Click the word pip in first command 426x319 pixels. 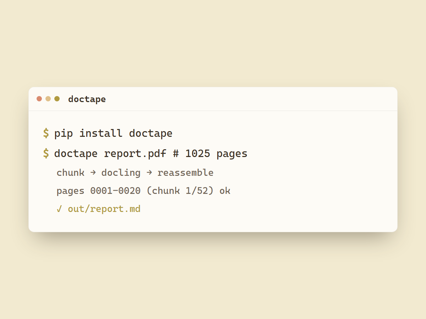tap(64, 134)
